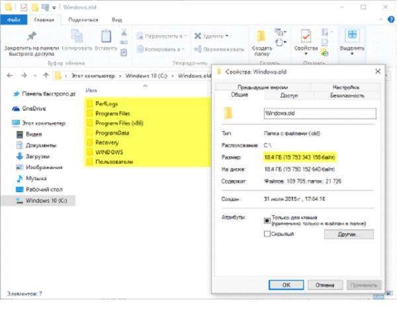Switch to the Главная ribbon tab
The image size is (397, 312).
click(44, 20)
